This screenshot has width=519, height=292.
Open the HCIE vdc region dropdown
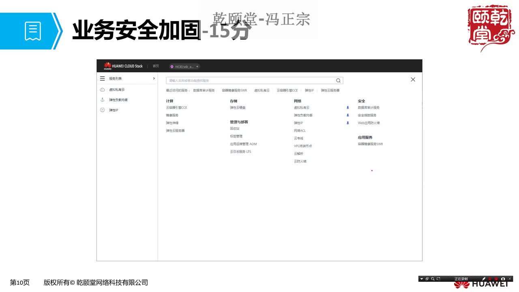184,67
